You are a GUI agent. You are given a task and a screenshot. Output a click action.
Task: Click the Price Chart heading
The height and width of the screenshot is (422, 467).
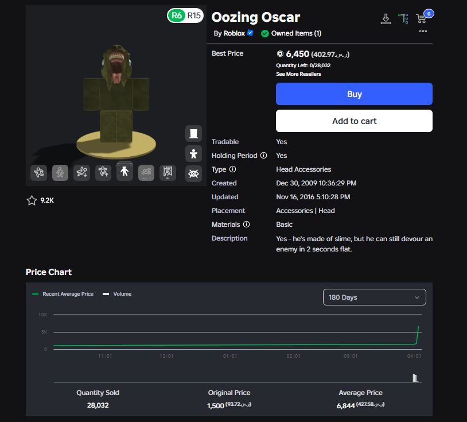[x=49, y=272]
